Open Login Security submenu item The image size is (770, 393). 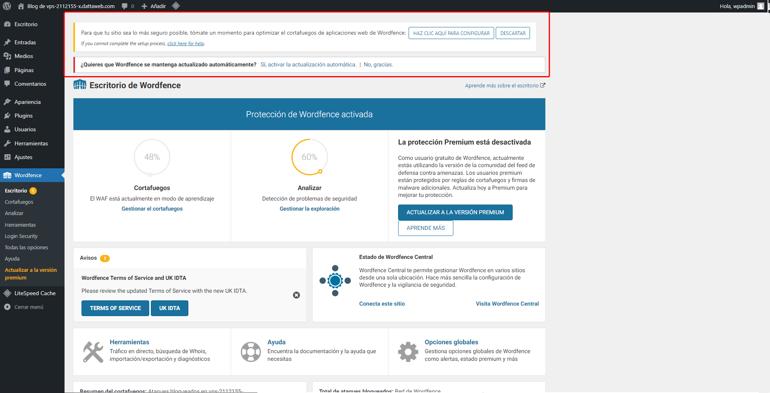(x=21, y=236)
